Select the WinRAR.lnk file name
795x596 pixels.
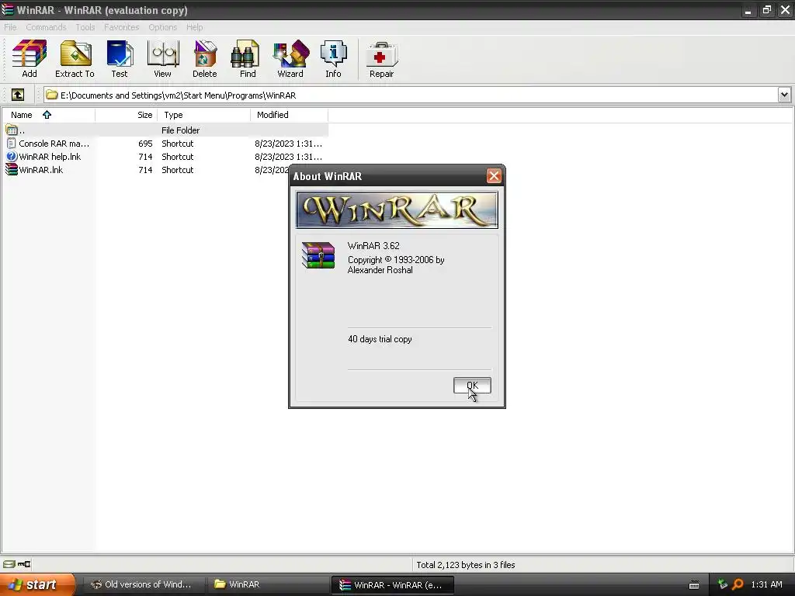pyautogui.click(x=41, y=170)
